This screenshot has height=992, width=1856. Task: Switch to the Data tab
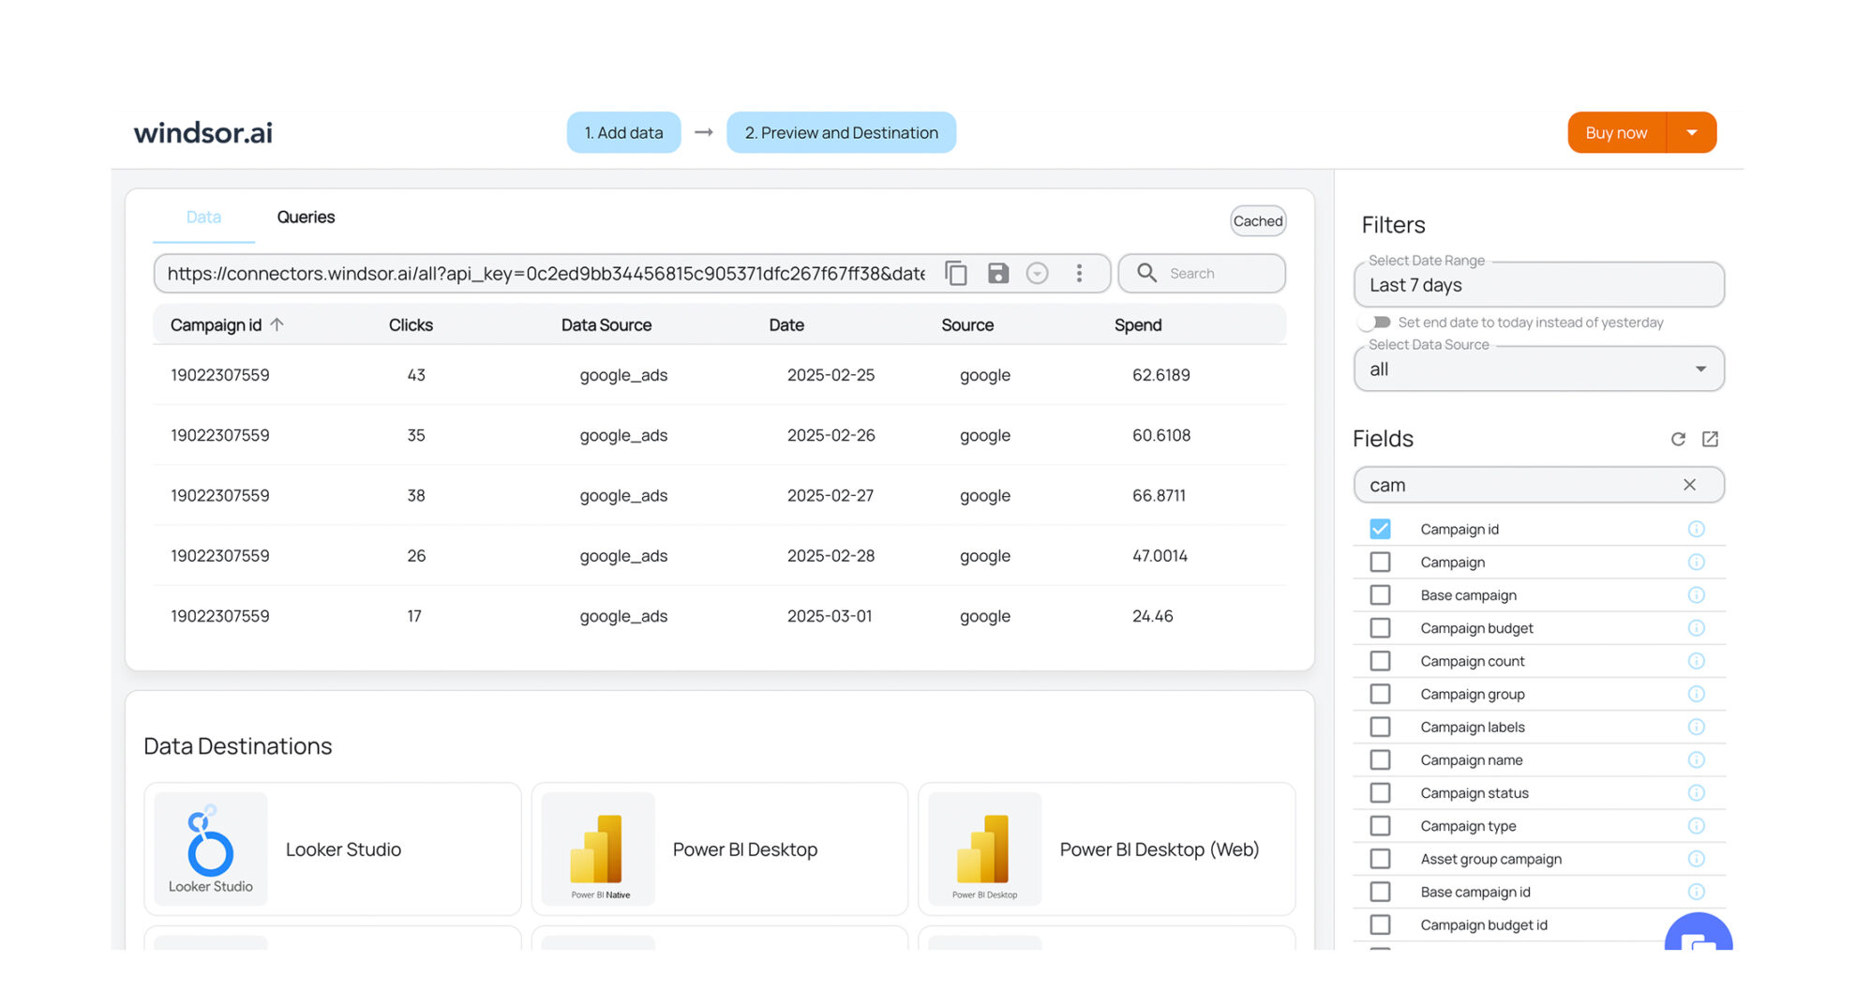[x=203, y=217]
